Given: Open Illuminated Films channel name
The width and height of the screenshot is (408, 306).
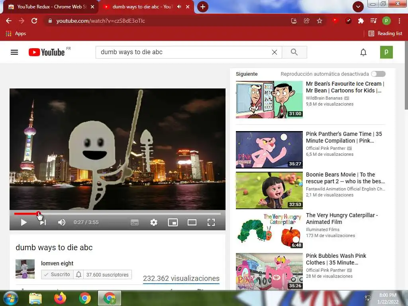Looking at the screenshot, I should [x=323, y=229].
